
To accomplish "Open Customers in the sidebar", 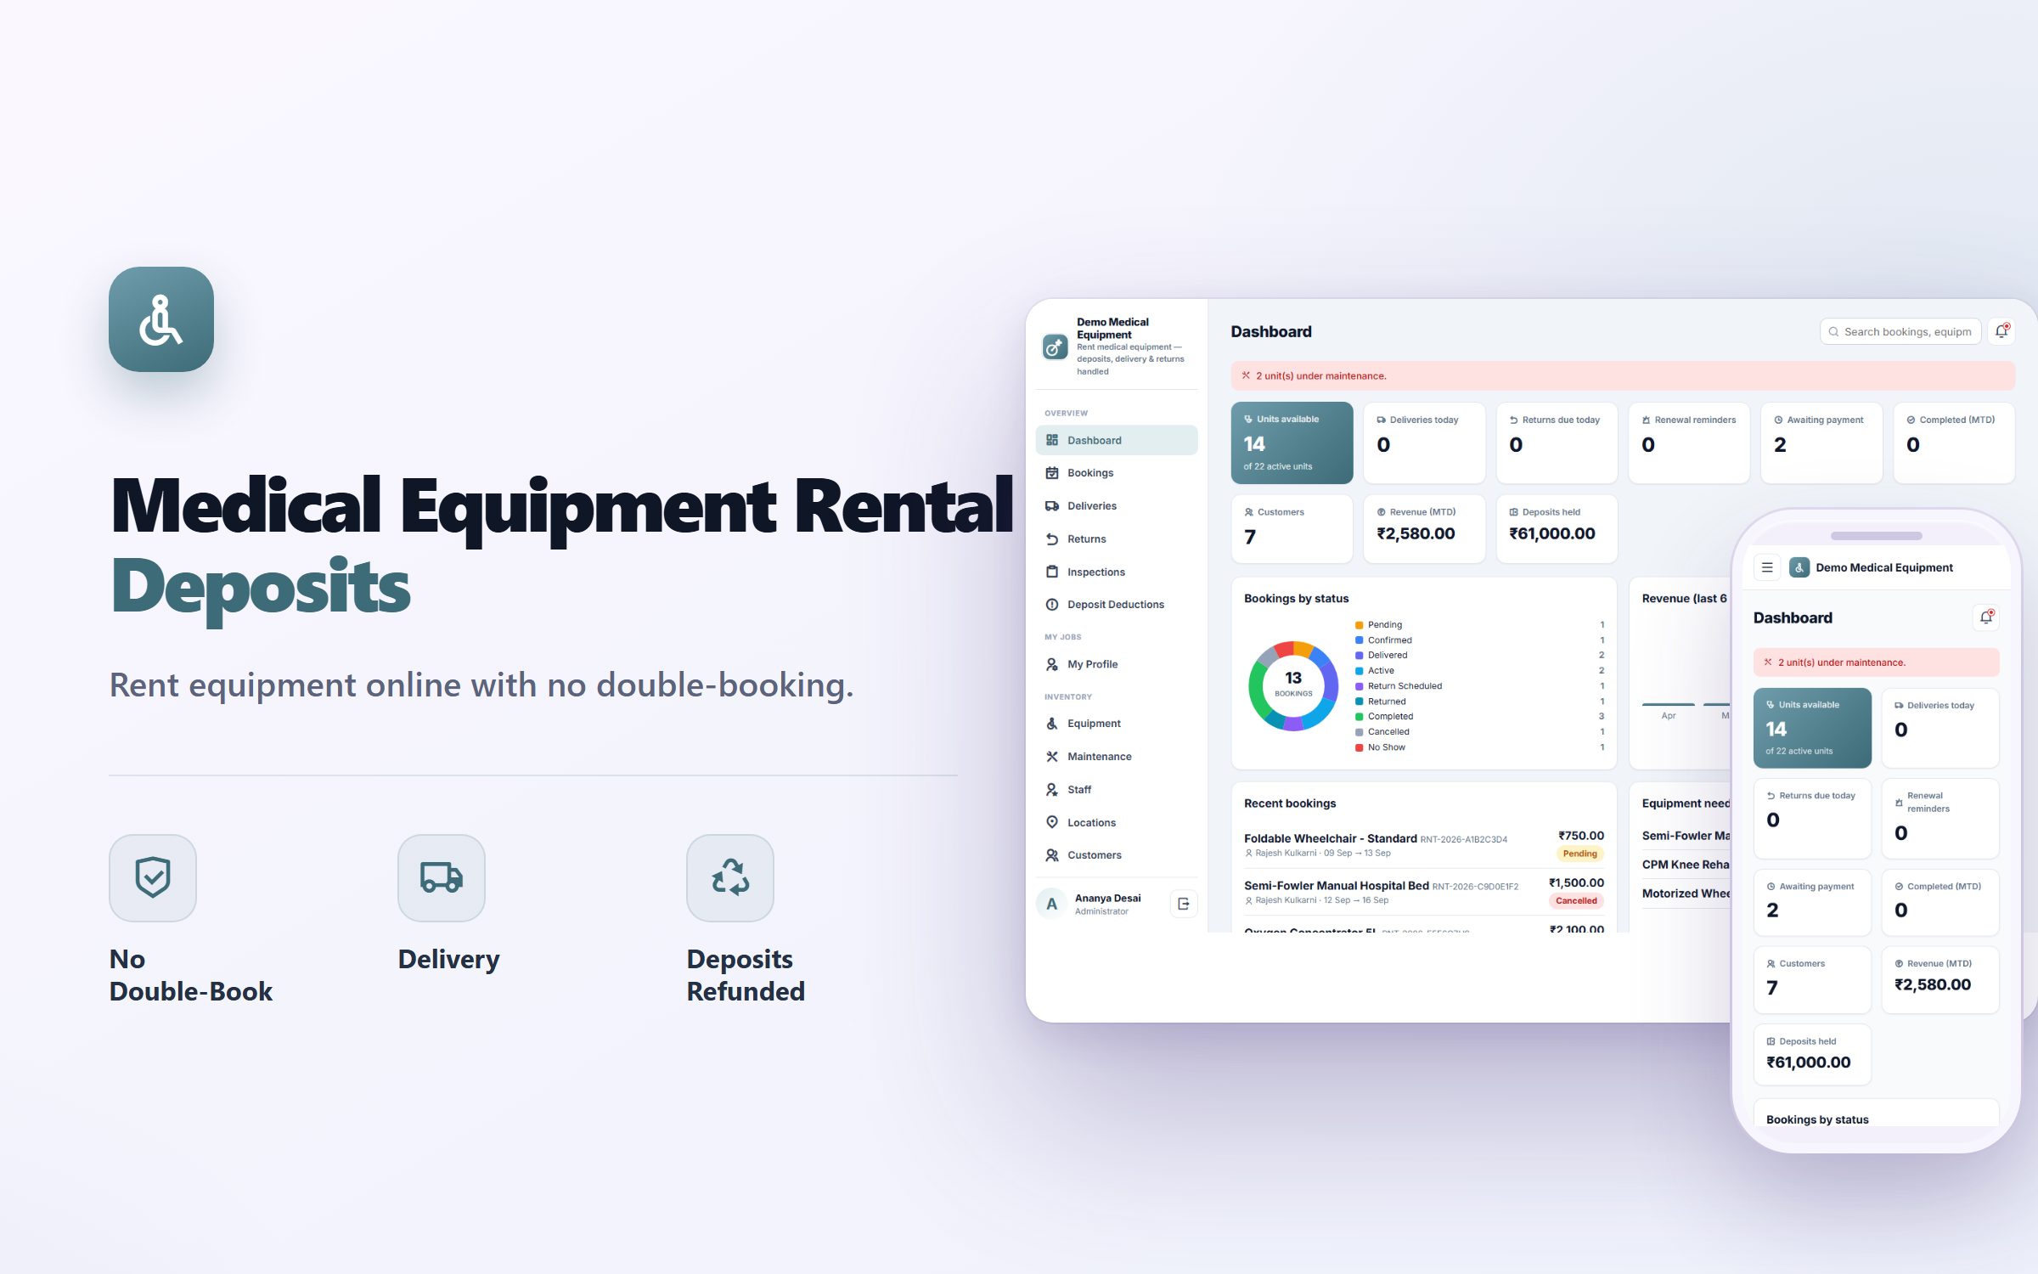I will tap(1117, 855).
